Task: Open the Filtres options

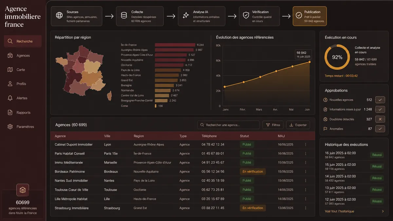Action: tap(273, 125)
